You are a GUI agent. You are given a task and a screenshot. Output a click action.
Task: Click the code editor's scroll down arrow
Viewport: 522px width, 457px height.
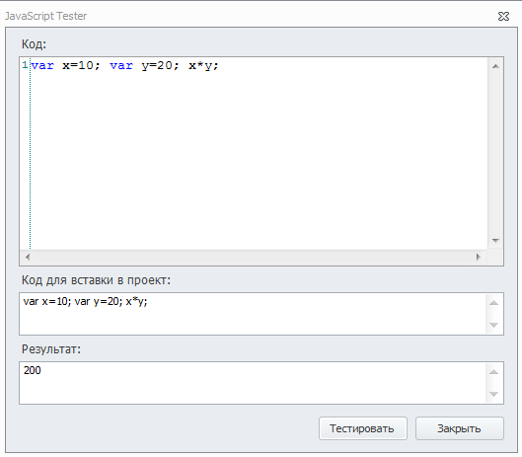495,241
